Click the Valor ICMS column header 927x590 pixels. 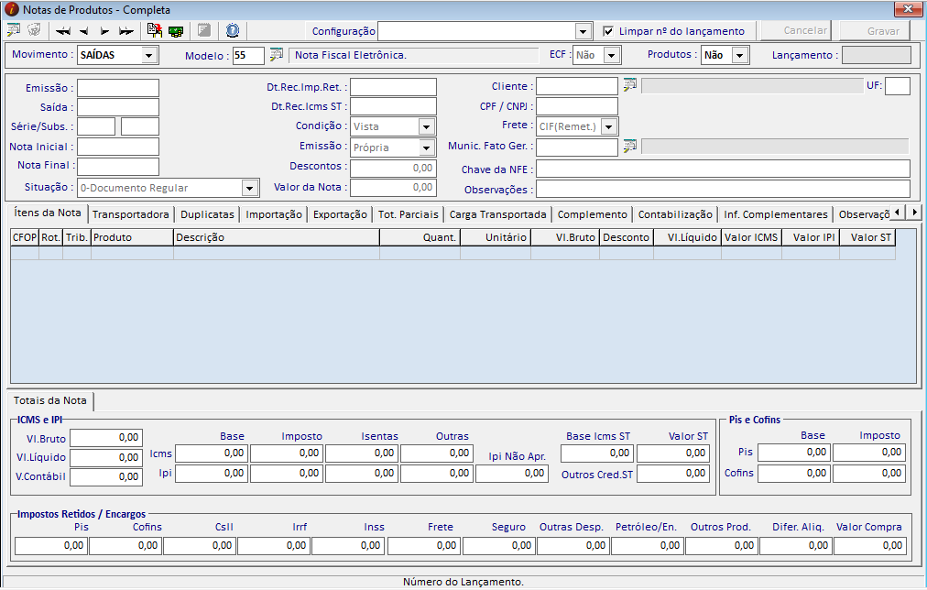(751, 237)
